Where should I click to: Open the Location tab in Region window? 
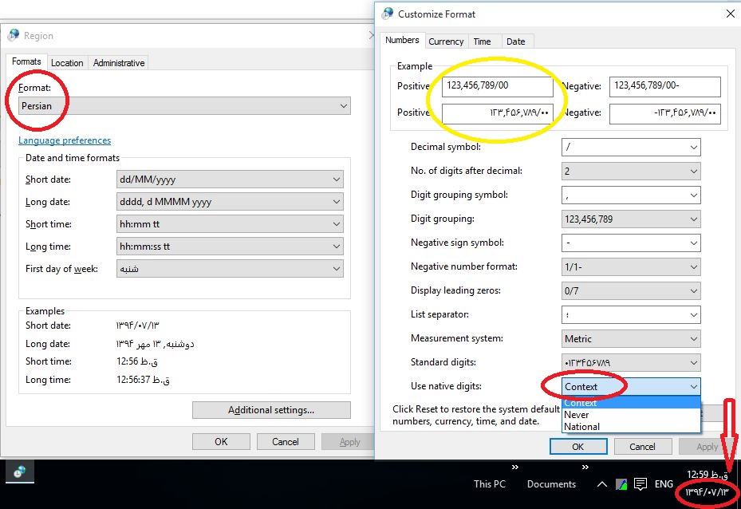coord(67,63)
